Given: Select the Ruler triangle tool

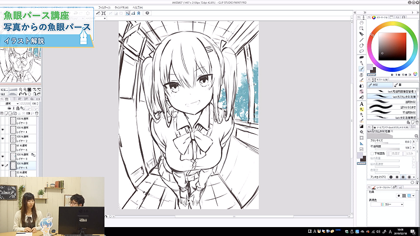Looking at the screenshot, I should tap(361, 144).
